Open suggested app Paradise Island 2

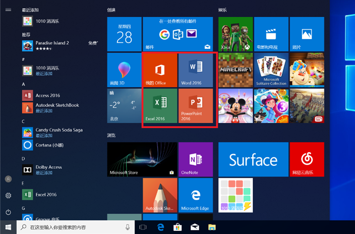[x=60, y=45]
